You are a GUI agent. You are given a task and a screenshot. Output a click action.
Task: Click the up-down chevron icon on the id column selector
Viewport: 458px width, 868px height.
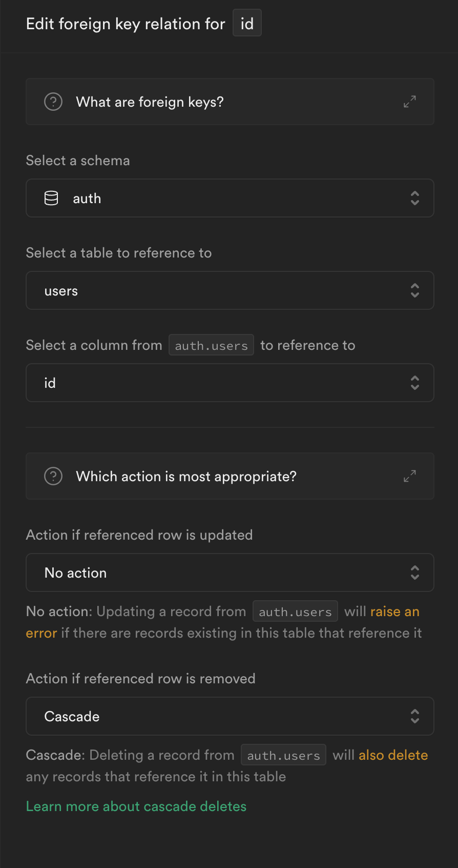(x=415, y=383)
